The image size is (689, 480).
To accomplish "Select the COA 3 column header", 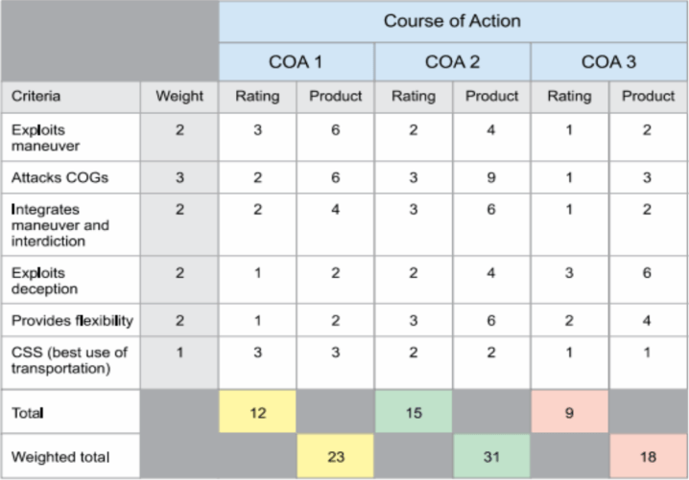I will (609, 62).
